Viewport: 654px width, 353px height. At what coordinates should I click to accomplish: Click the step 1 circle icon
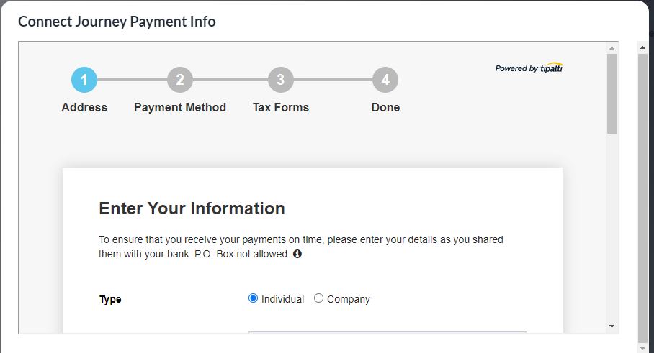pos(84,80)
